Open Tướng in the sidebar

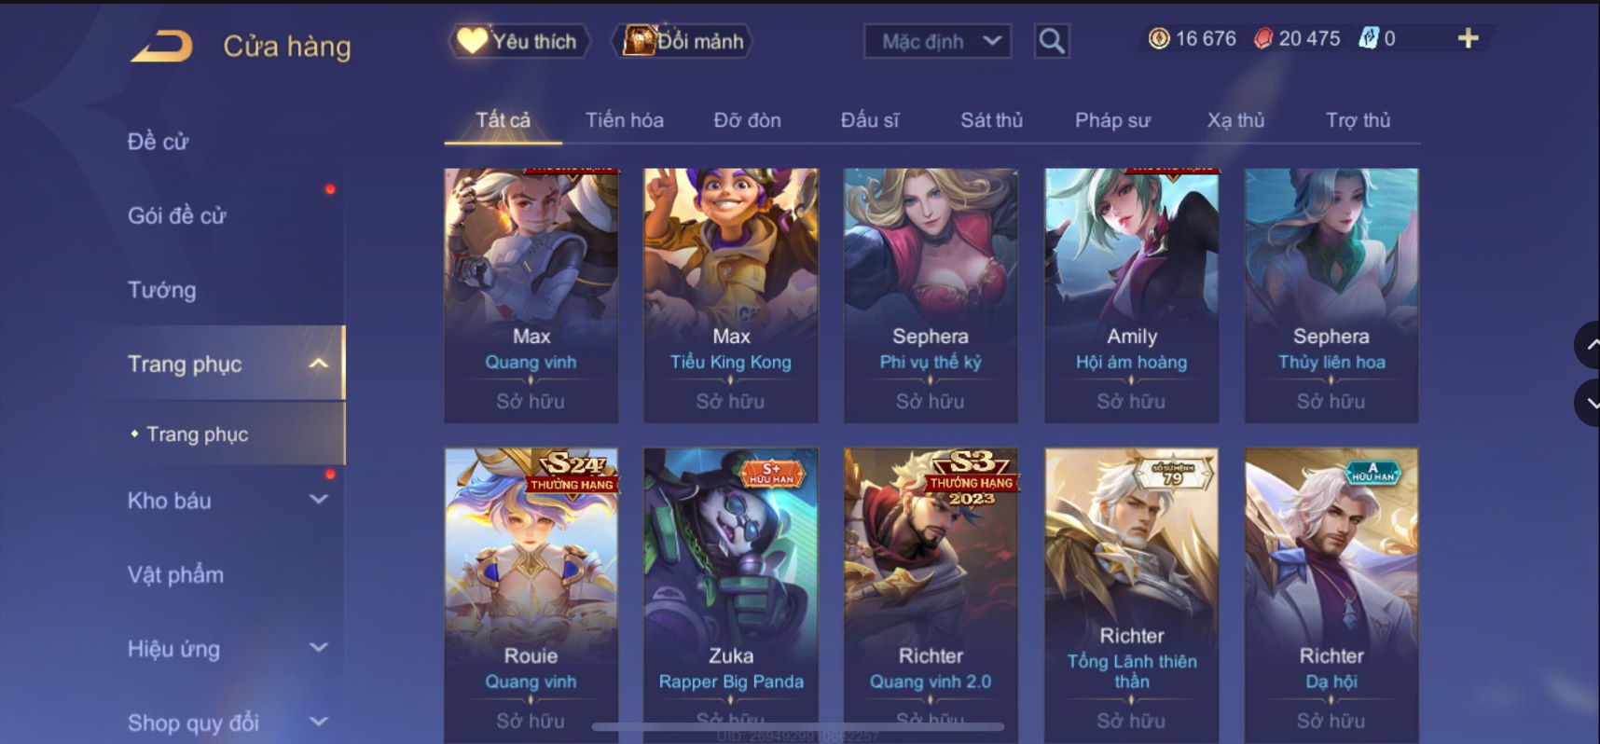pos(161,290)
